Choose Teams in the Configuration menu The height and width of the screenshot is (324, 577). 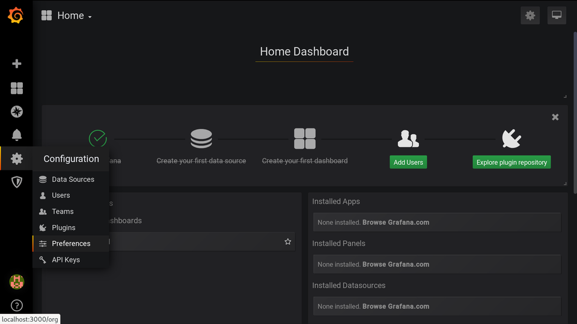[63, 212]
